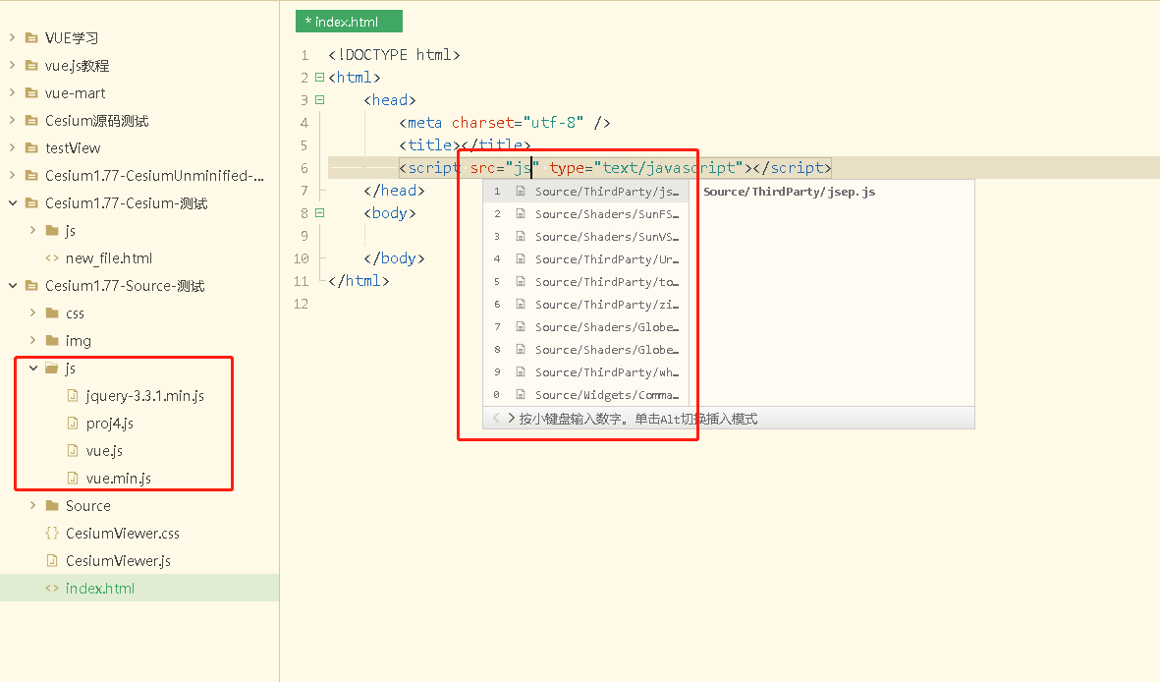Choose suggestion 9 Source/ThirdParty/wh…
The width and height of the screenshot is (1160, 682).
(x=586, y=371)
